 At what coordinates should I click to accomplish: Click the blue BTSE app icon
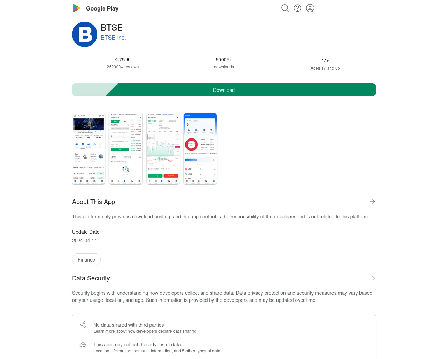[x=85, y=34]
